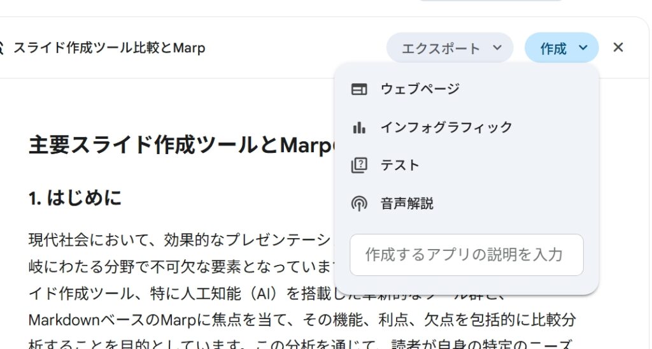Click the podcast icon beside 音声解説
Image resolution: width=652 pixels, height=349 pixels.
[359, 204]
